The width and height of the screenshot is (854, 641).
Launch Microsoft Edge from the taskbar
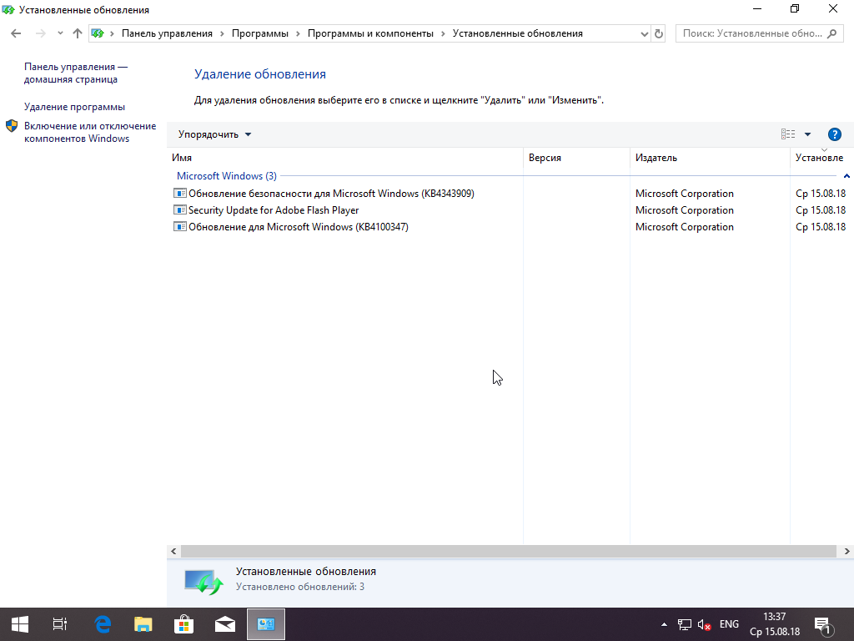click(x=103, y=624)
